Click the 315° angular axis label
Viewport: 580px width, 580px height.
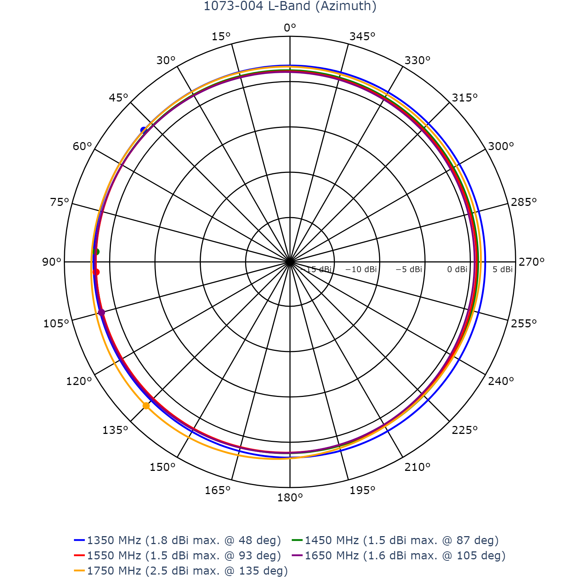465,98
